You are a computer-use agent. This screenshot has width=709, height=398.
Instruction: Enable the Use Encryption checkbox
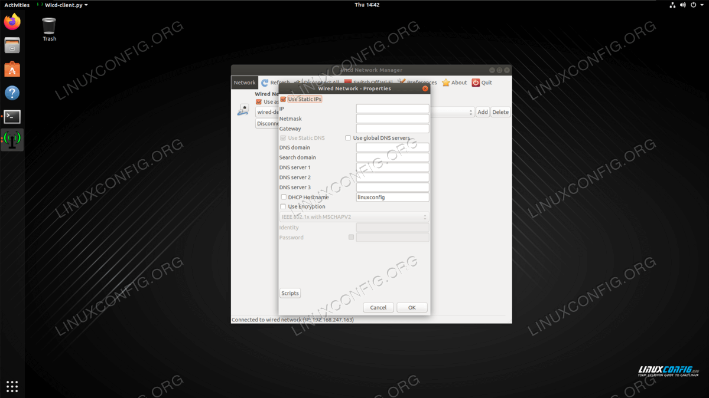(284, 207)
